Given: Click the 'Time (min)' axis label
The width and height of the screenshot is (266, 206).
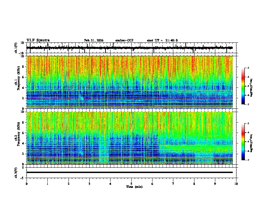Looking at the screenshot, I should pyautogui.click(x=134, y=187).
